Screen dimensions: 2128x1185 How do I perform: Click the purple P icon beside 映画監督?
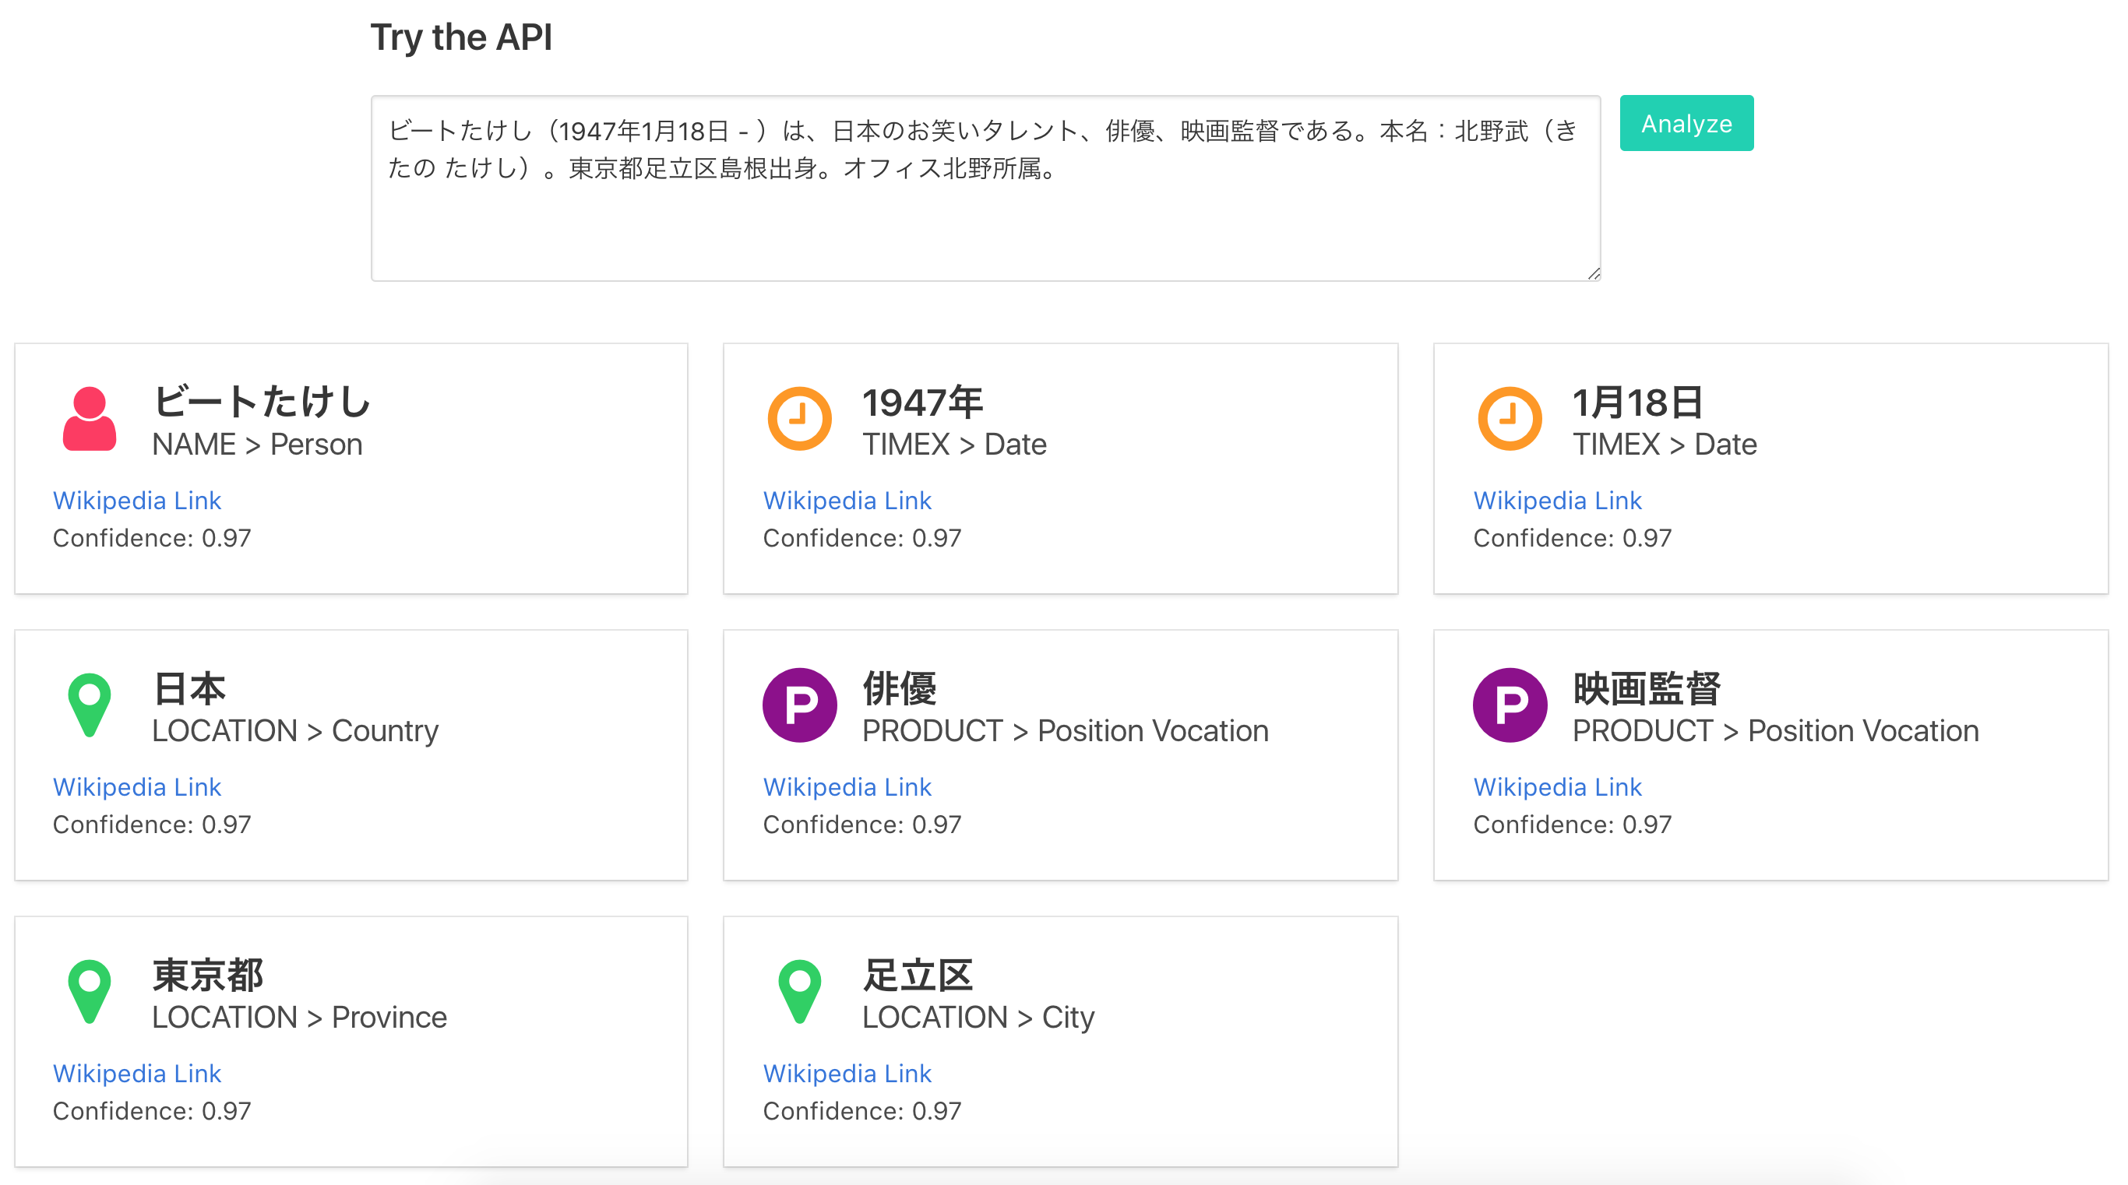click(x=1510, y=705)
